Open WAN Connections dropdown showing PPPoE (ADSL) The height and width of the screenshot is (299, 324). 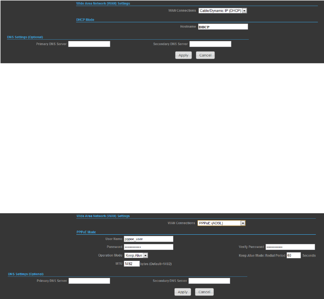click(x=221, y=223)
